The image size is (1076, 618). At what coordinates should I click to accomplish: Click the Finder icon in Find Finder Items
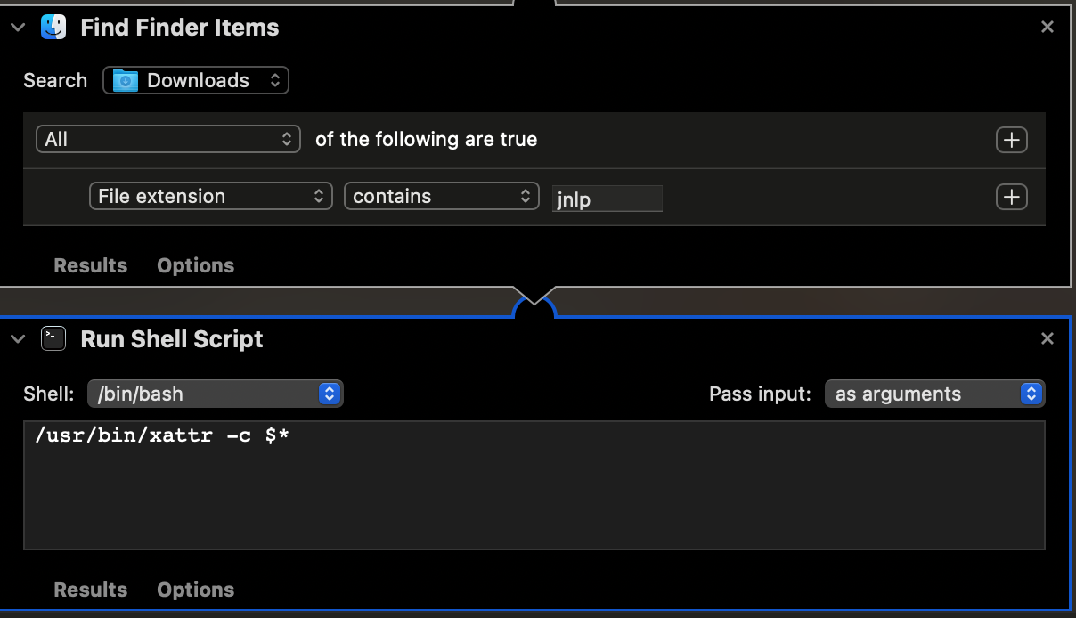coord(53,28)
